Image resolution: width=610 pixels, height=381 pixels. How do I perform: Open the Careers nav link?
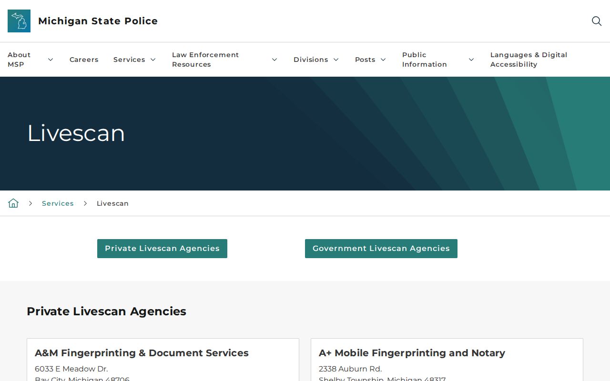(x=84, y=60)
